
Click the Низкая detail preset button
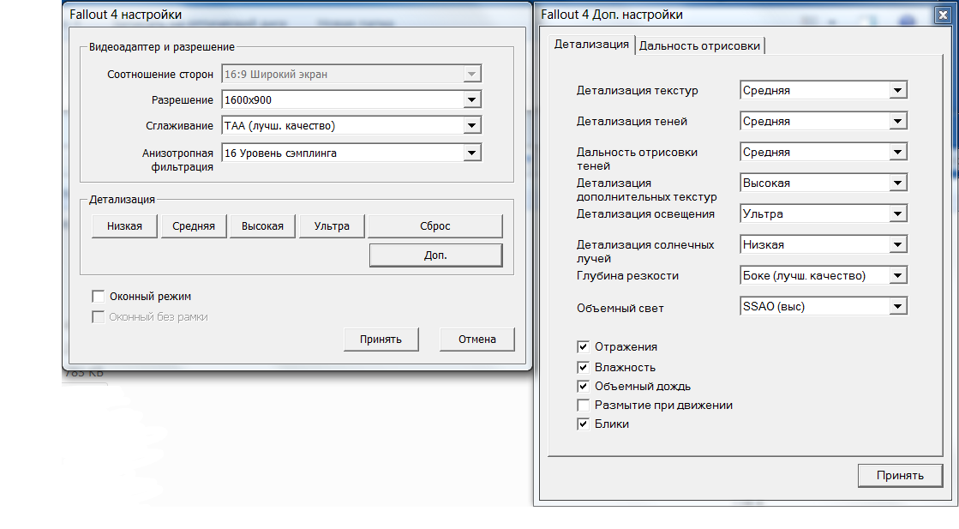click(124, 225)
